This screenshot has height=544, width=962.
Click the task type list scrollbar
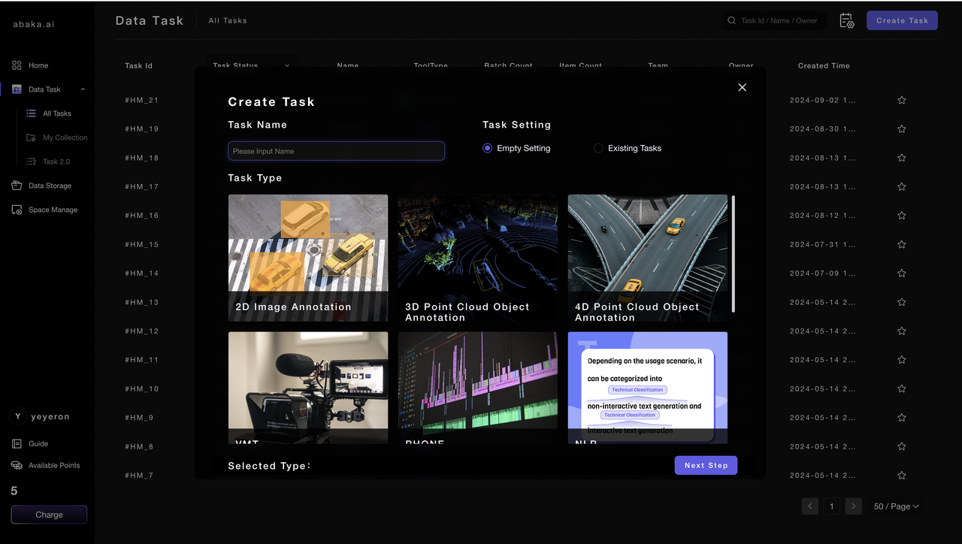click(733, 253)
